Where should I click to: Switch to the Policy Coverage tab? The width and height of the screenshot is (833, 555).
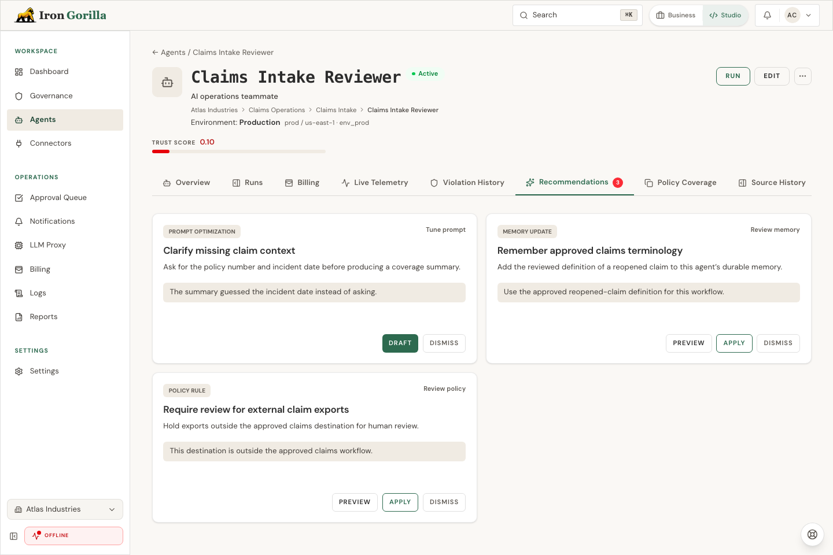[680, 183]
